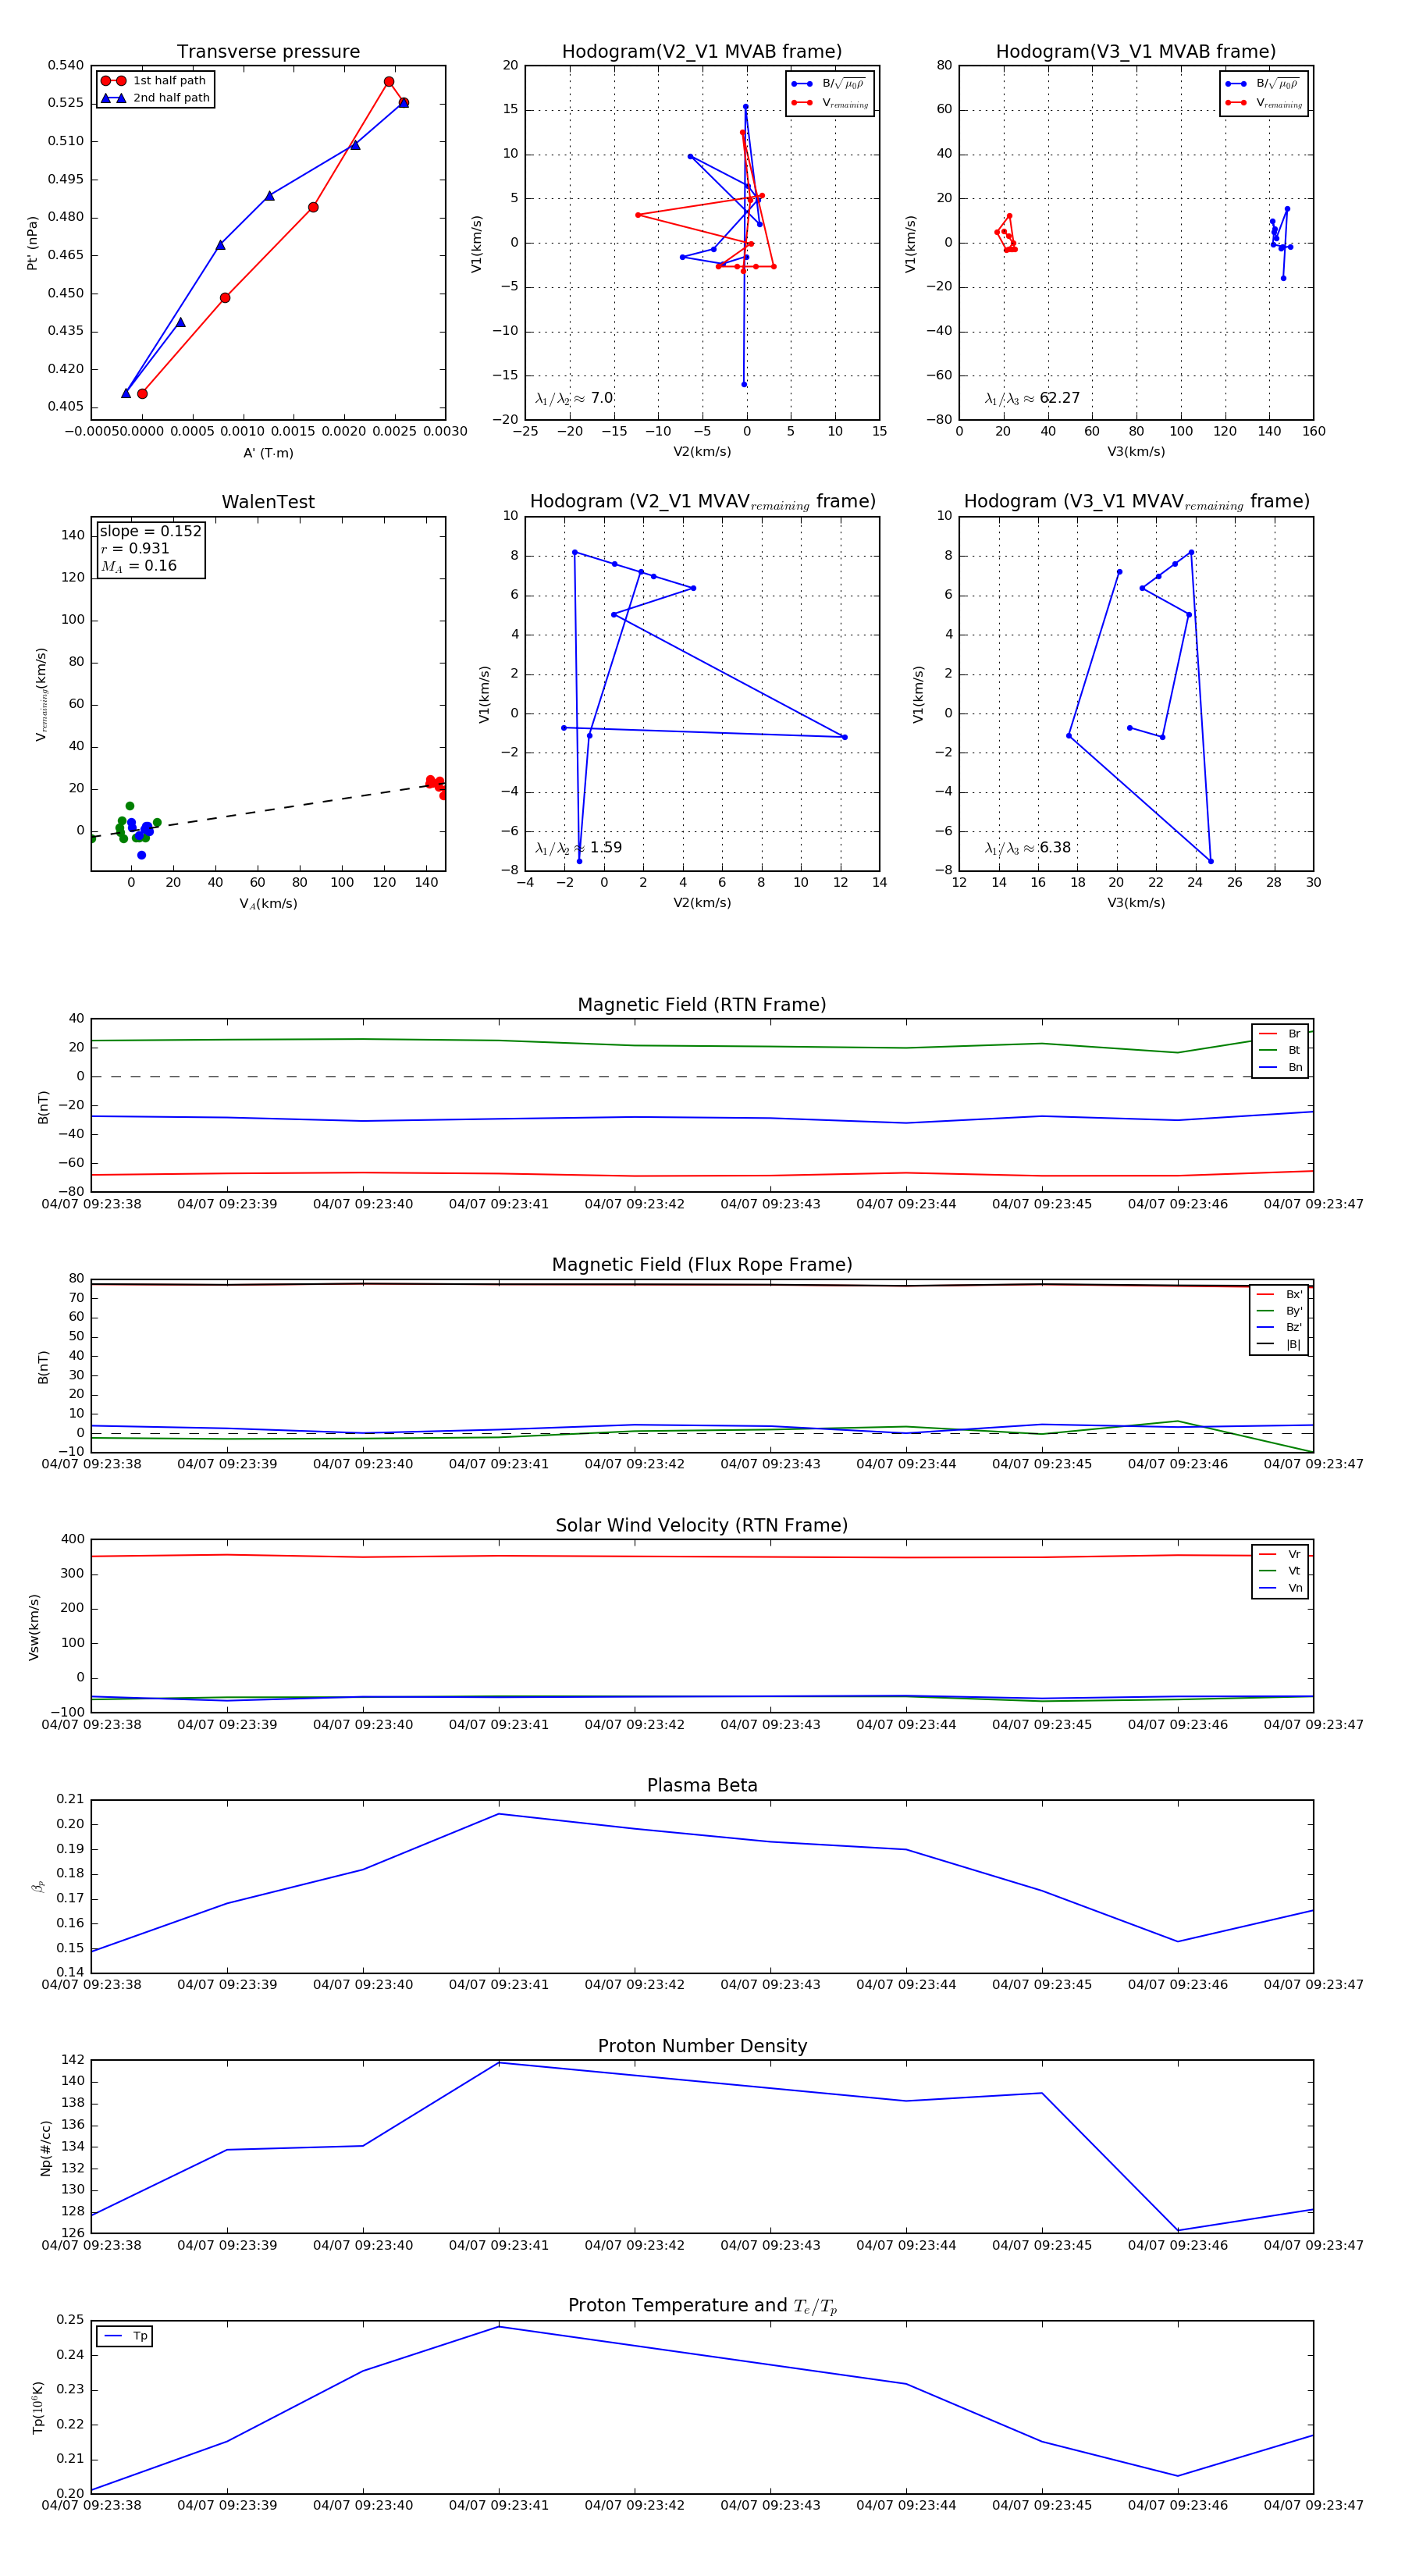The image size is (1405, 2576).
Task: Click 'Hodogram(V3_V1 MVAB frame)' title
Action: [1136, 52]
